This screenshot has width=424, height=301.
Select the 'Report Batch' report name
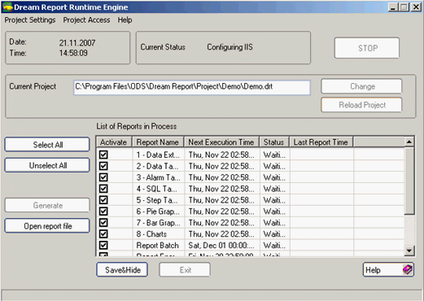click(x=157, y=246)
